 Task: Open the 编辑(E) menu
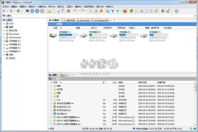tap(14, 7)
